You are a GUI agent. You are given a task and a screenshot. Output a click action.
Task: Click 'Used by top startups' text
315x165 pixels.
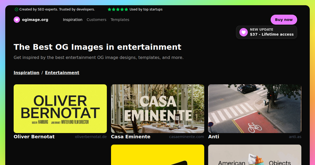[146, 9]
